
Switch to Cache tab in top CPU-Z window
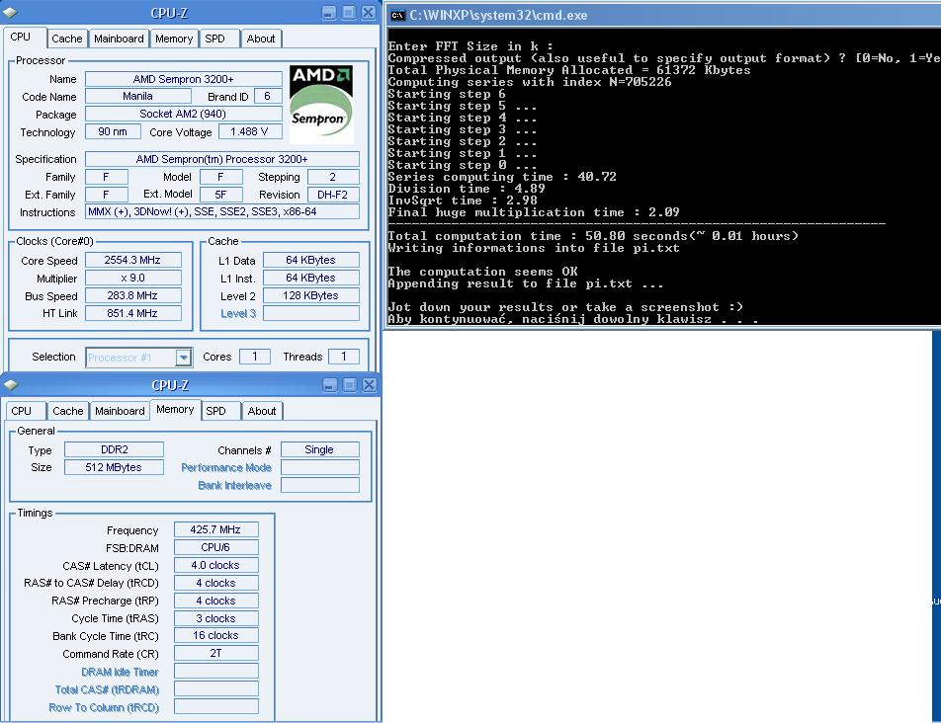[66, 39]
